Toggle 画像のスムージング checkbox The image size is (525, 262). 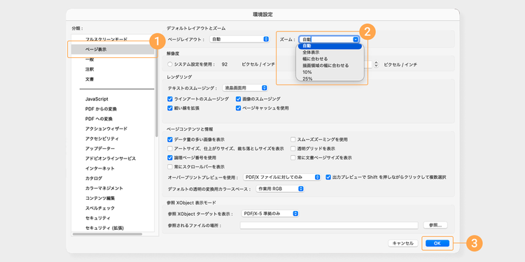click(x=239, y=99)
